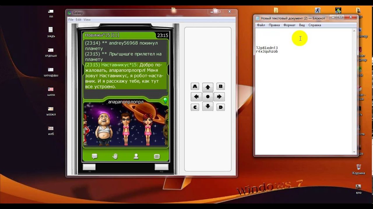Open the шозх desktop shortcut
The image size is (373, 209).
(x=51, y=91)
